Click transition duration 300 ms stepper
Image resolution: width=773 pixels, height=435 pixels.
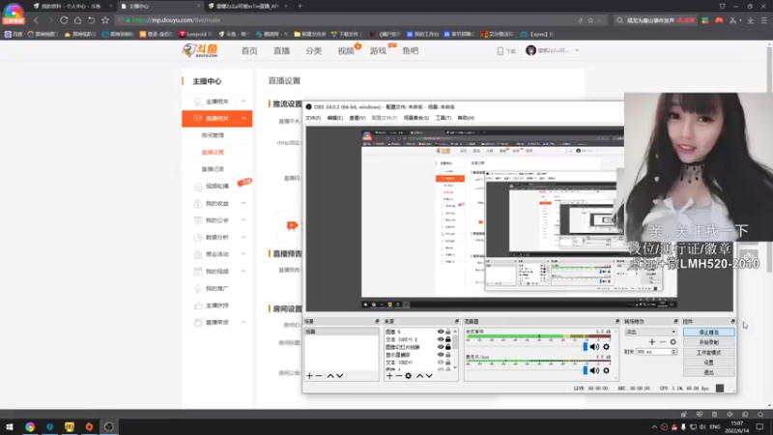coord(673,352)
